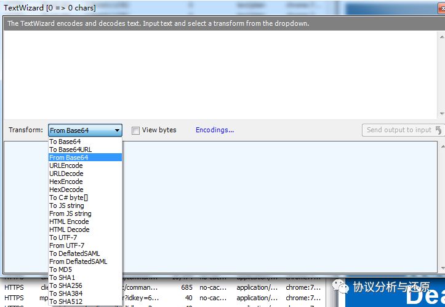Viewport: 445px width, 307px height.
Task: Click output area scrollbar up arrow
Action: 442,146
